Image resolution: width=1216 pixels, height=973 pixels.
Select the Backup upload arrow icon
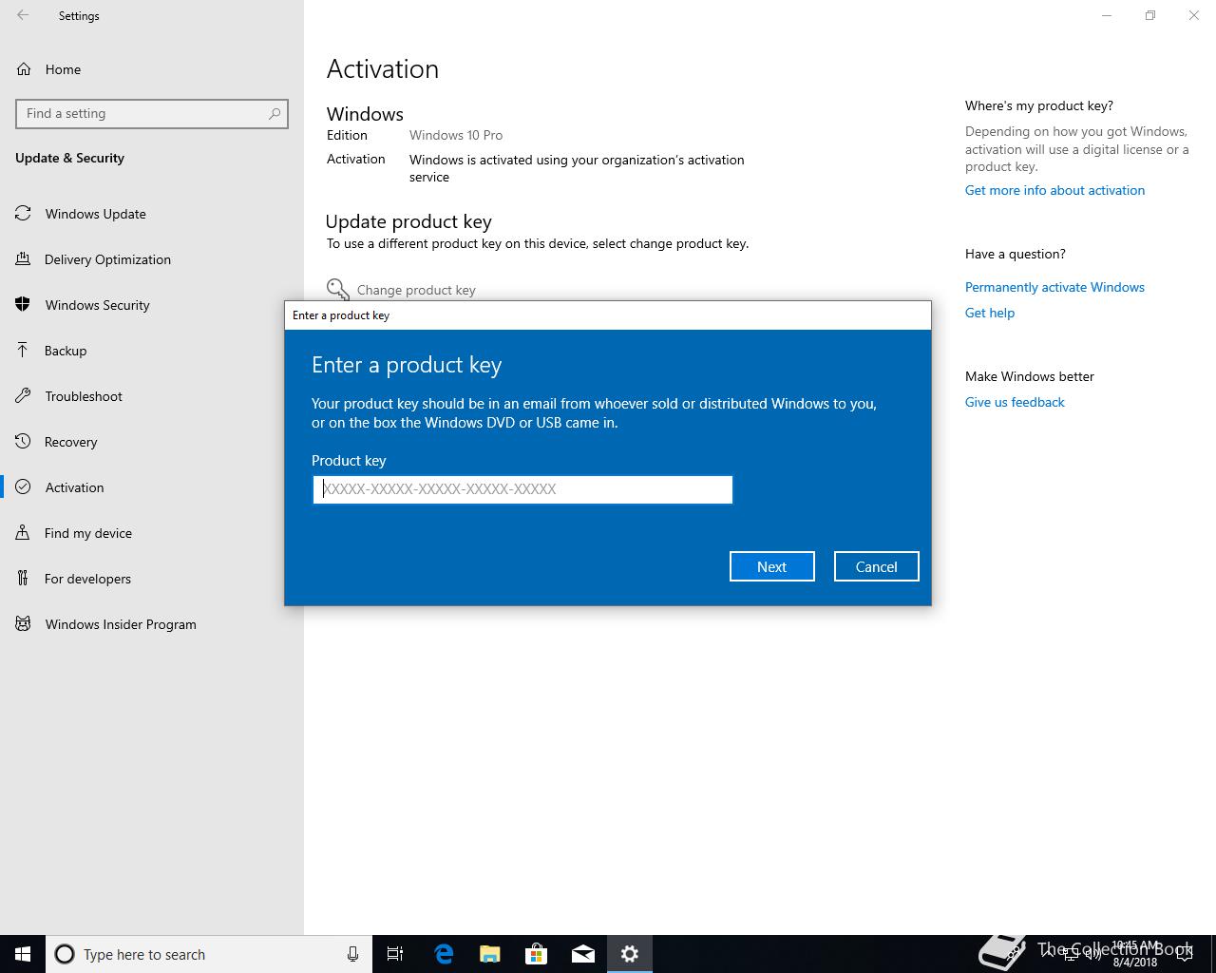[x=23, y=351]
